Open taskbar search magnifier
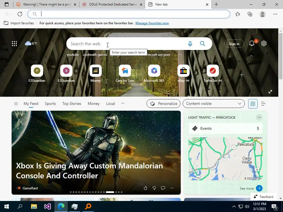The width and height of the screenshot is (283, 212). (x=20, y=206)
